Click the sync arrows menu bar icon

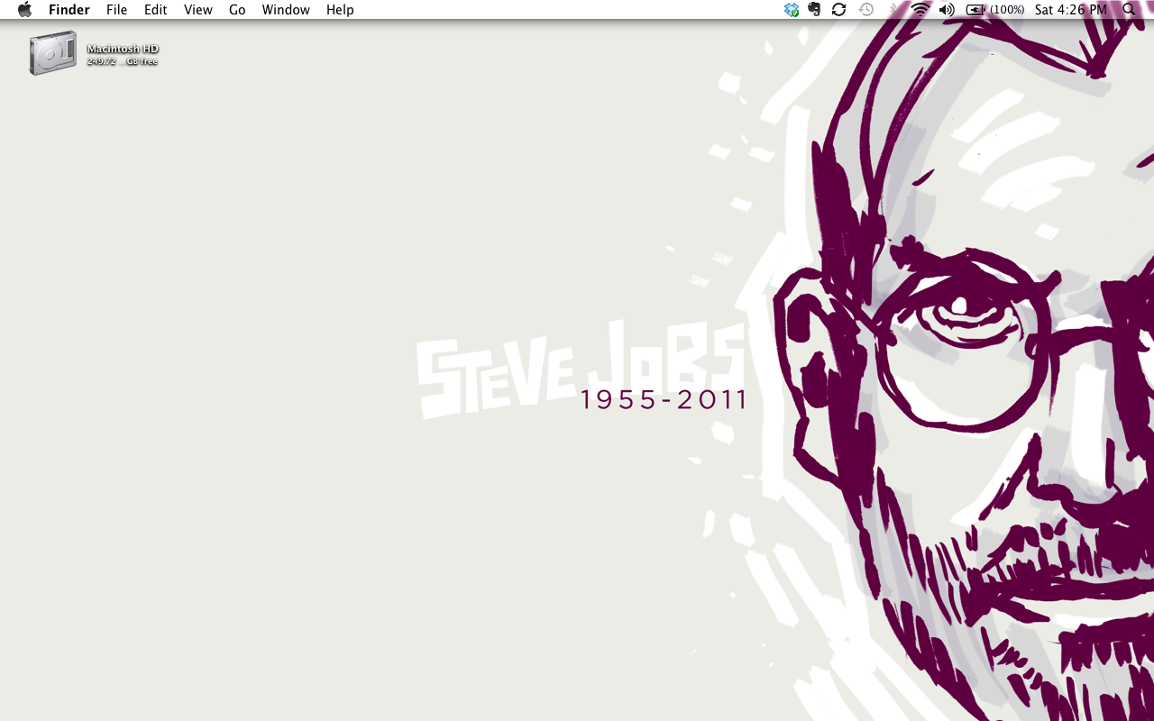click(838, 10)
